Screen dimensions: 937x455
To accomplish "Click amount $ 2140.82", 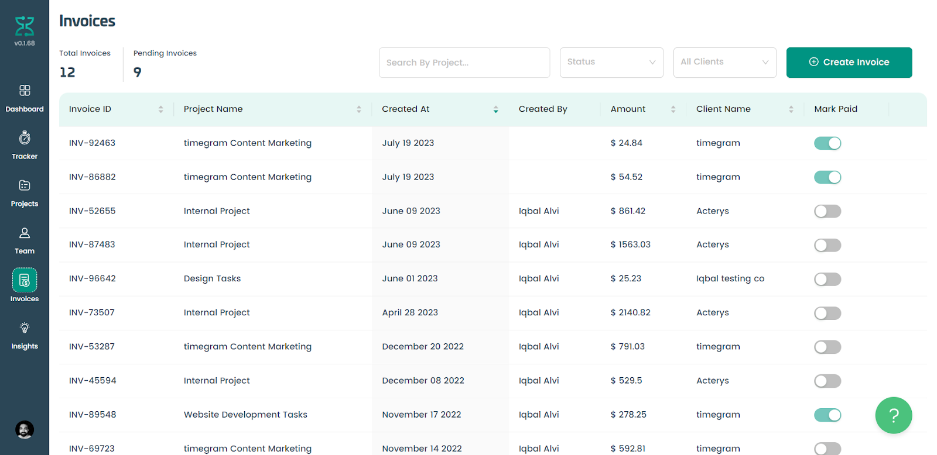I will (x=630, y=313).
